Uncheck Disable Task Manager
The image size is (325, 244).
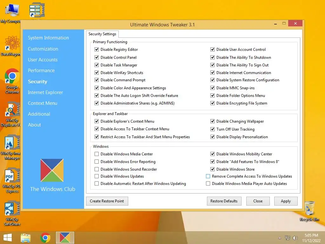(96, 65)
